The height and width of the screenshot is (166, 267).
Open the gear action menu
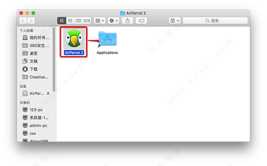pyautogui.click(x=113, y=20)
